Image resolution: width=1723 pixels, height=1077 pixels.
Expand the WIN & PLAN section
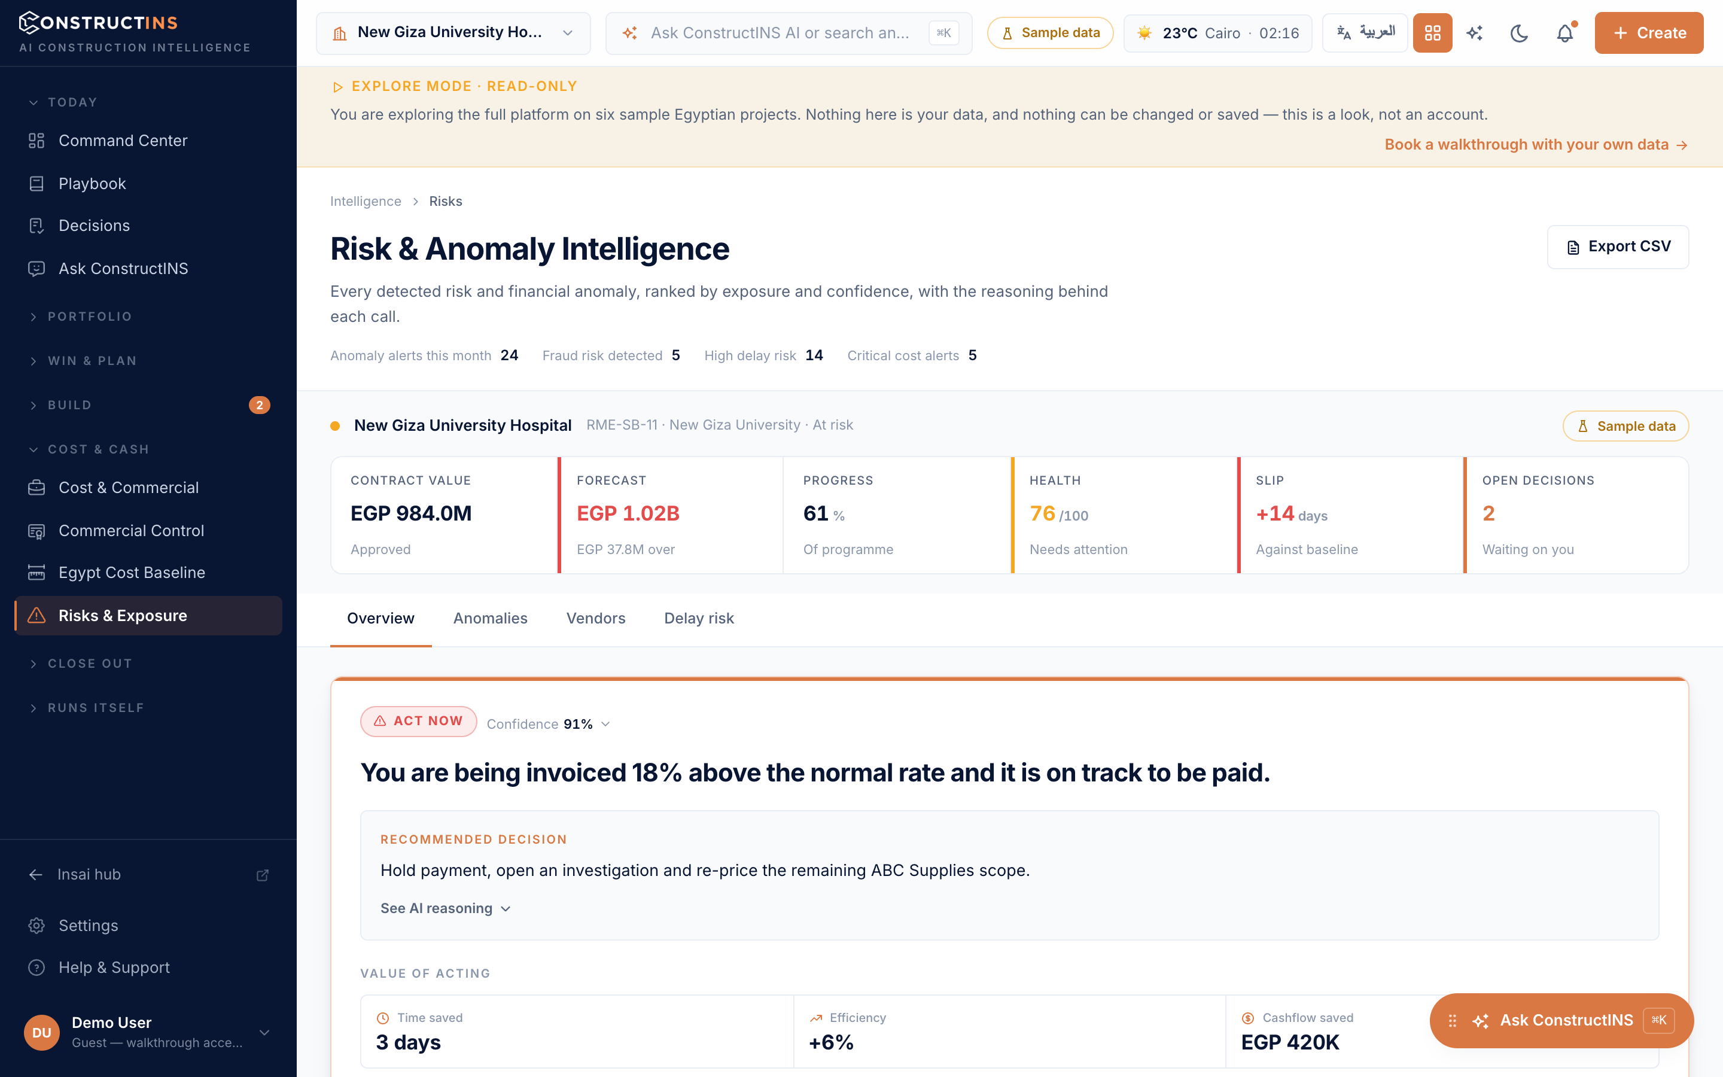tap(148, 360)
